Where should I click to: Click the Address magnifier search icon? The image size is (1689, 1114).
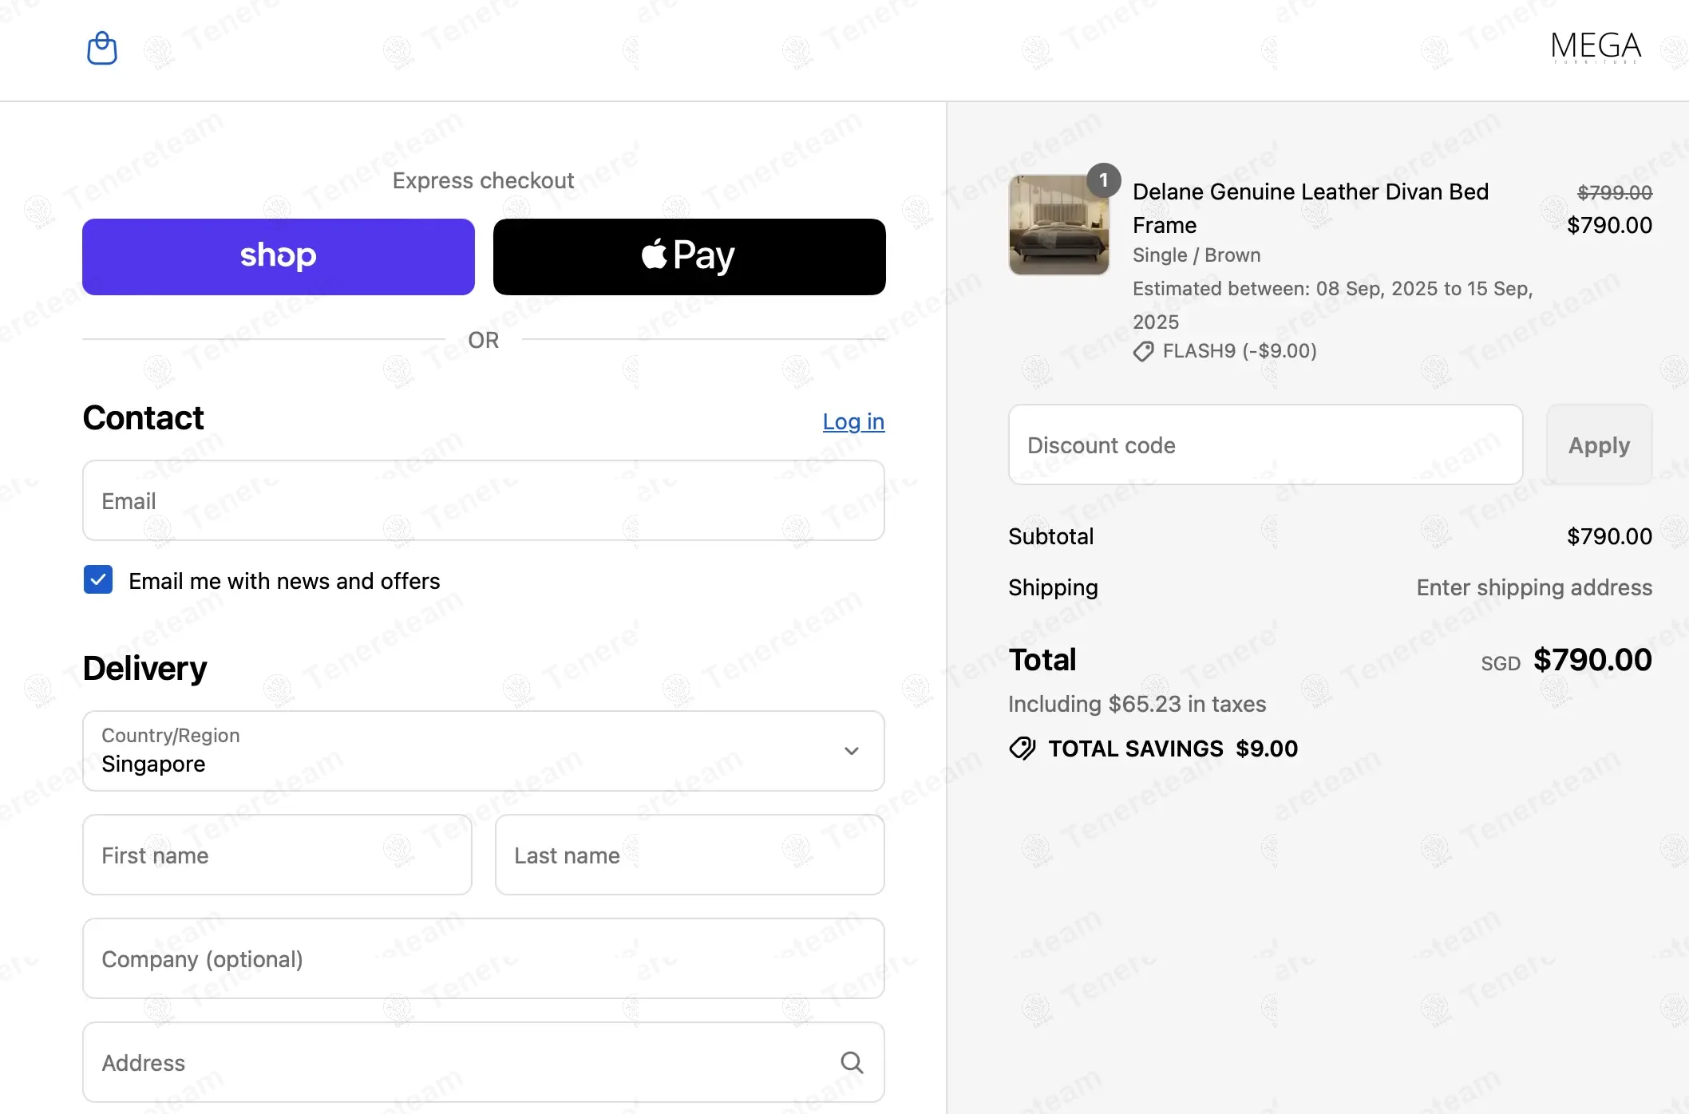tap(852, 1062)
